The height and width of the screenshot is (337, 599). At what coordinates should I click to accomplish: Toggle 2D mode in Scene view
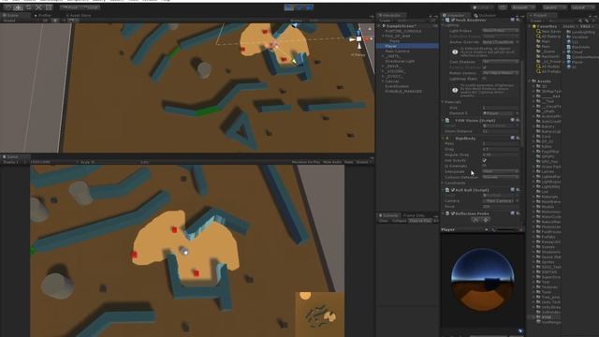pyautogui.click(x=45, y=21)
